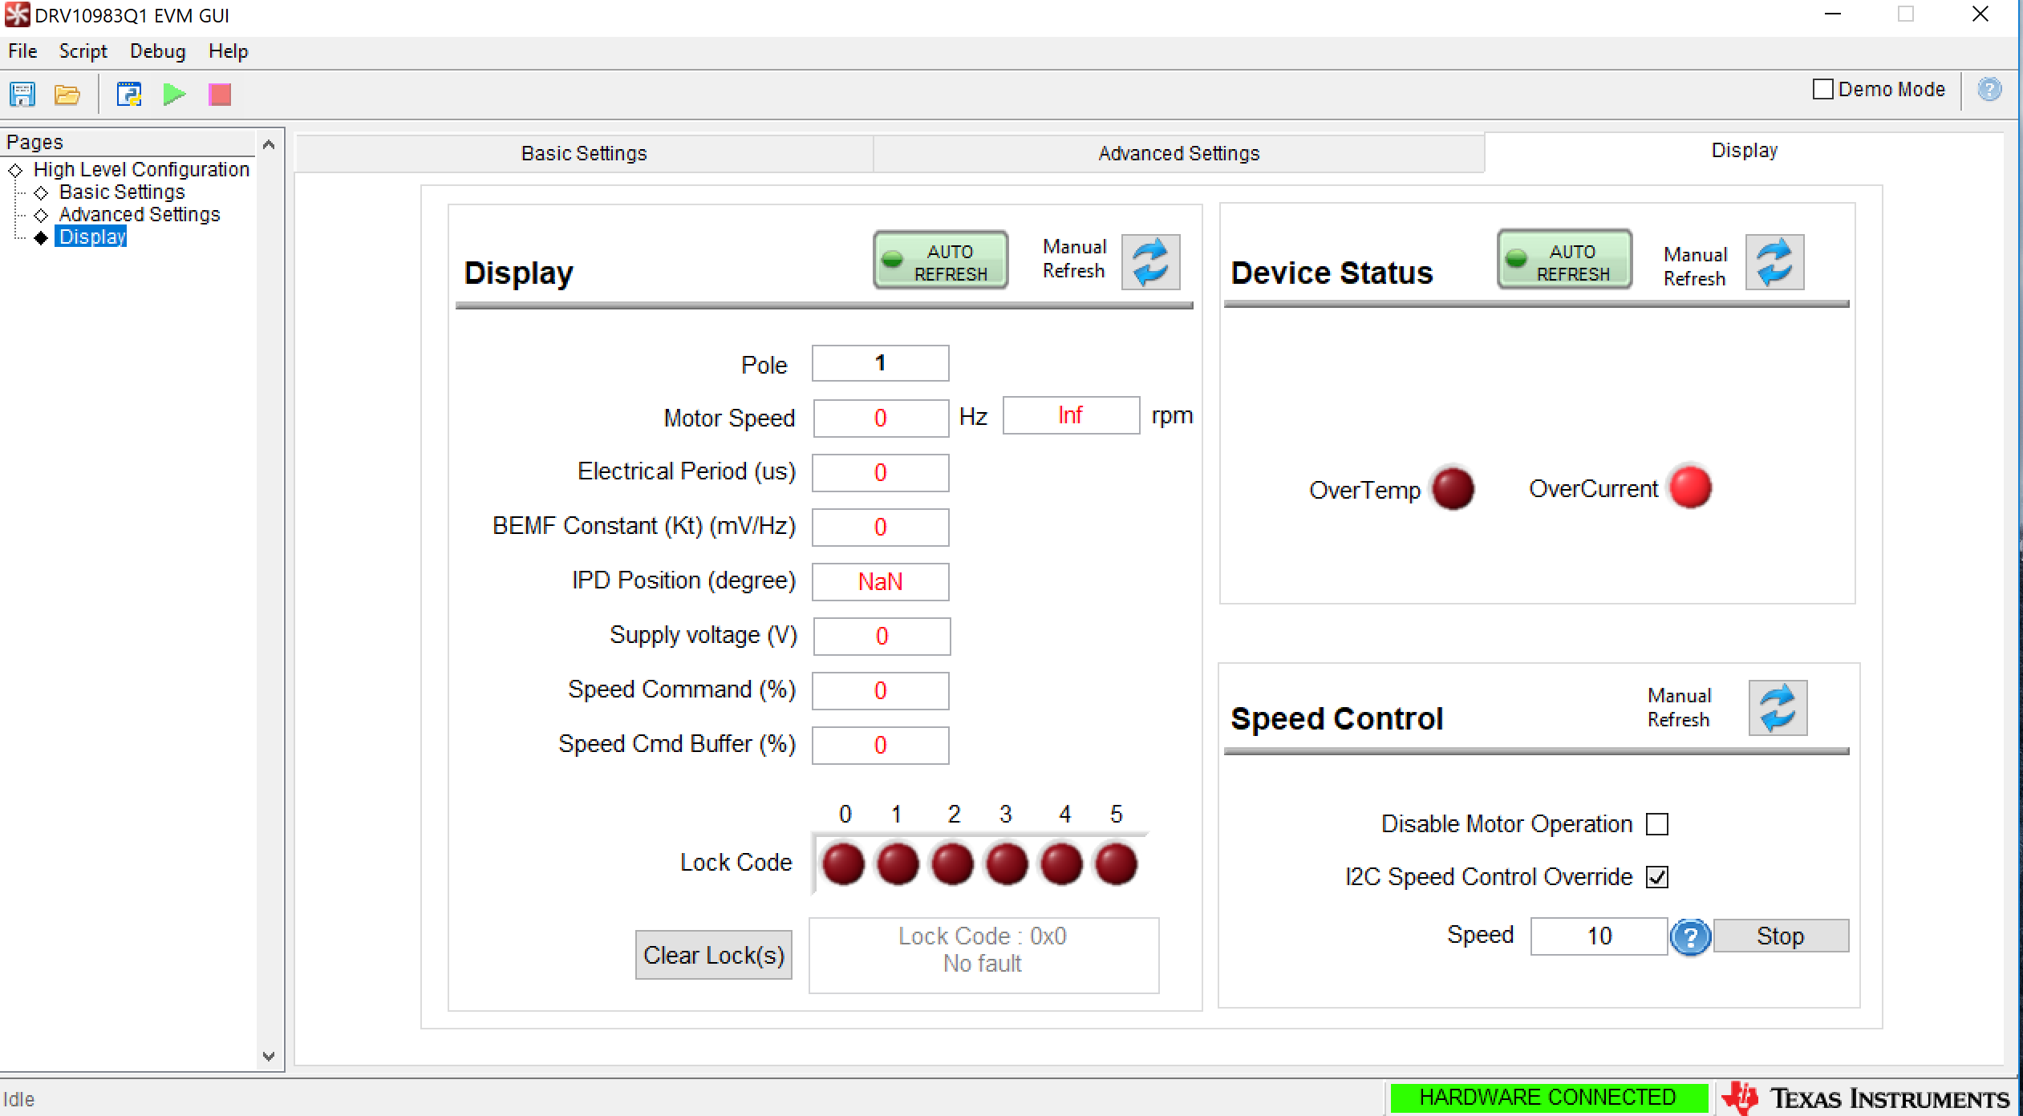
Task: Click the Speed Cmd Buffer (%) field
Action: 880,745
